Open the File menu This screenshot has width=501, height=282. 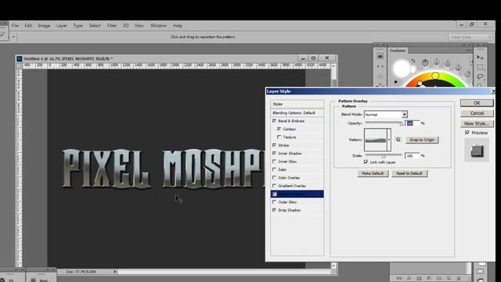click(15, 26)
